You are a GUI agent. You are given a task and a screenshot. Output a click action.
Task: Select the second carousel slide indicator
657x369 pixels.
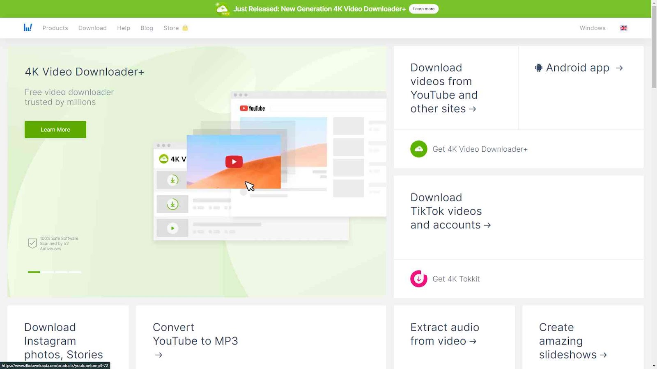click(x=48, y=272)
